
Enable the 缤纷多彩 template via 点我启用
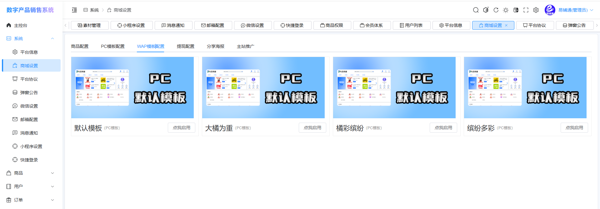pos(574,128)
